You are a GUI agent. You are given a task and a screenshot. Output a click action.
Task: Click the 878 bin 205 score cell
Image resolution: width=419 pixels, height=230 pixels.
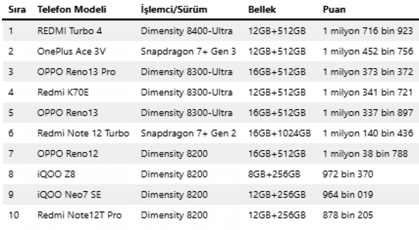point(348,215)
